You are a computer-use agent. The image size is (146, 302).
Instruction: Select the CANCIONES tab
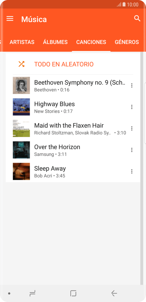pyautogui.click(x=91, y=42)
